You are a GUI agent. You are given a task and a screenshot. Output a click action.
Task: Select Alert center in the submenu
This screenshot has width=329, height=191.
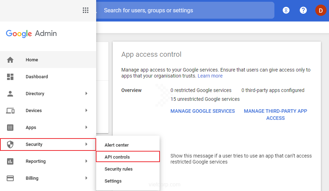tap(117, 145)
